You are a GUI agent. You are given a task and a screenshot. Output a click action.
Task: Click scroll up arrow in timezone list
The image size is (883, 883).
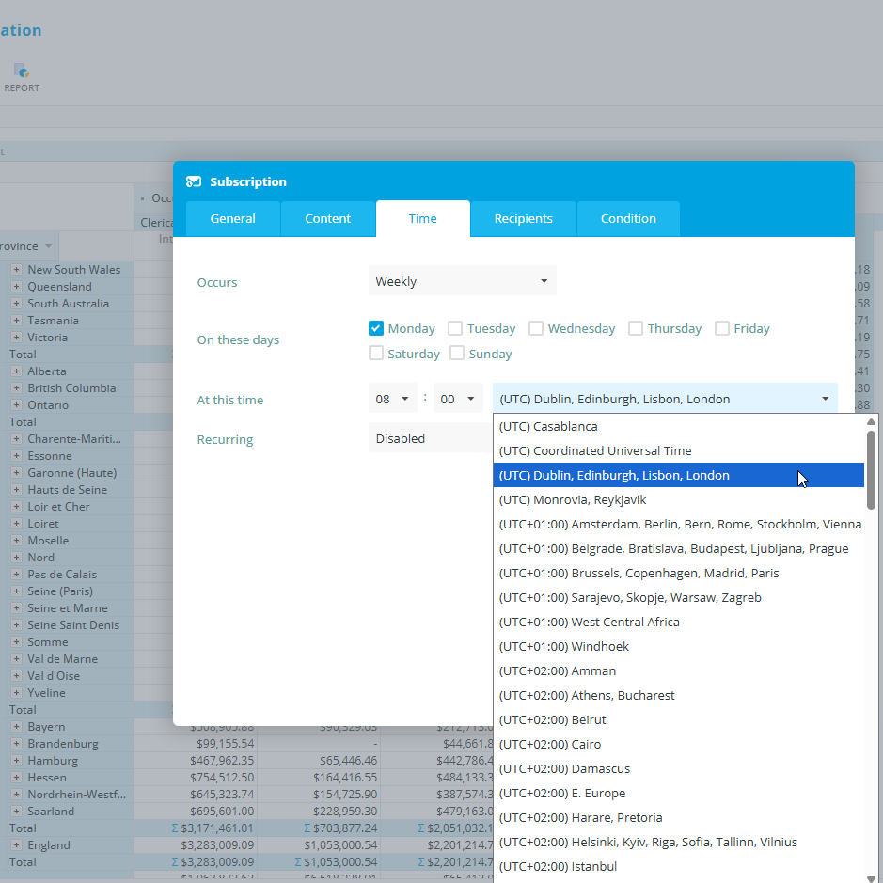tap(871, 422)
